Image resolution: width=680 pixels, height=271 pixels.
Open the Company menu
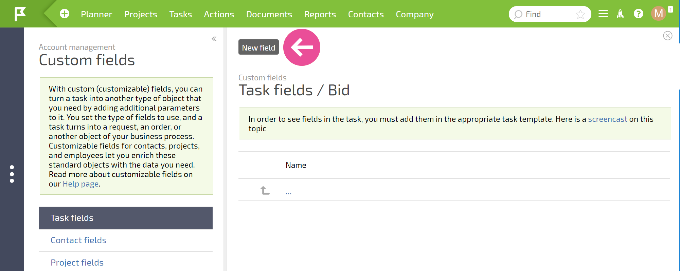point(415,14)
